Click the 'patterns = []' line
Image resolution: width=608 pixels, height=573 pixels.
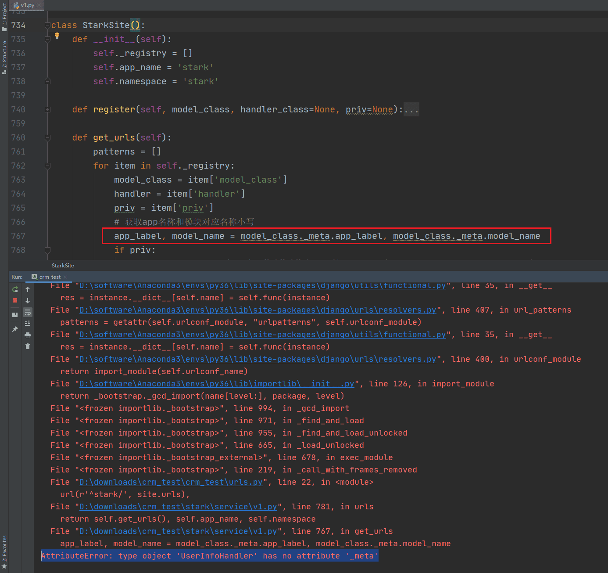point(127,152)
